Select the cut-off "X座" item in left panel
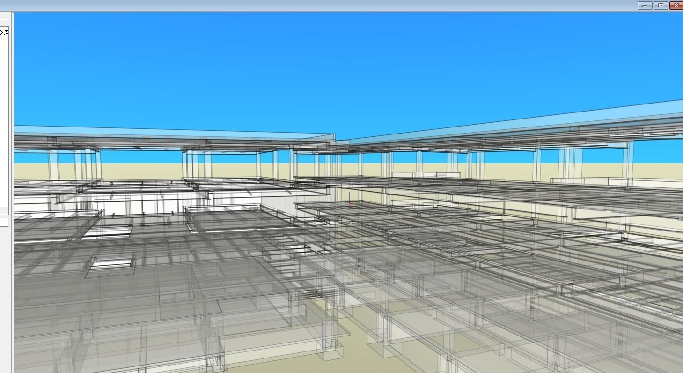 4,33
